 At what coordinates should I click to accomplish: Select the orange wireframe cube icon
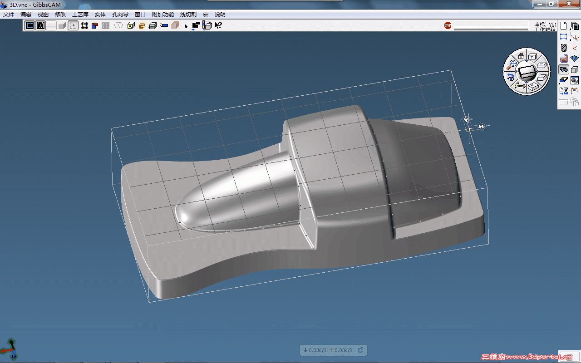142,25
